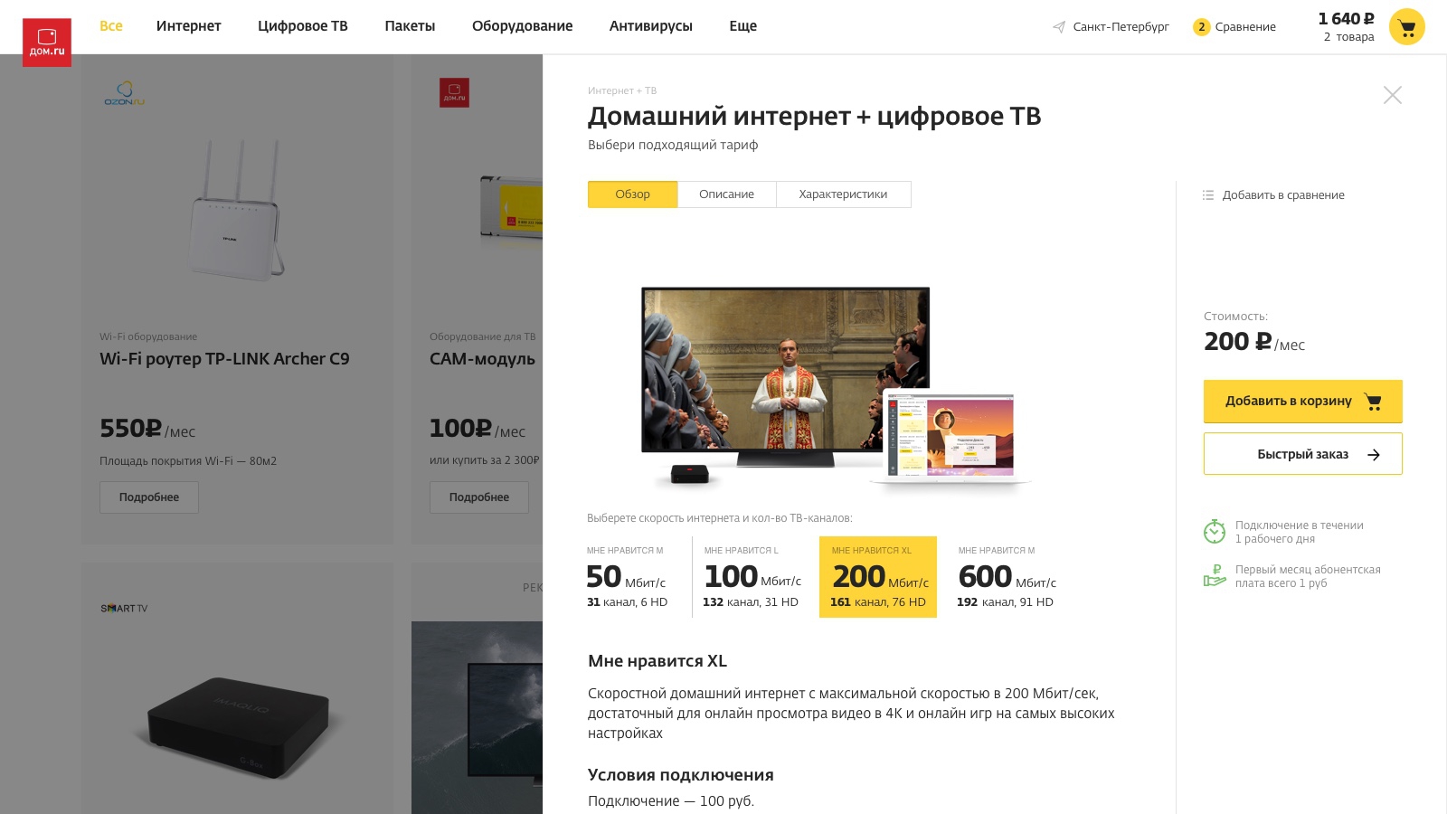This screenshot has width=1447, height=814.
Task: Open the yellow shopping cart icon
Action: 1406,27
